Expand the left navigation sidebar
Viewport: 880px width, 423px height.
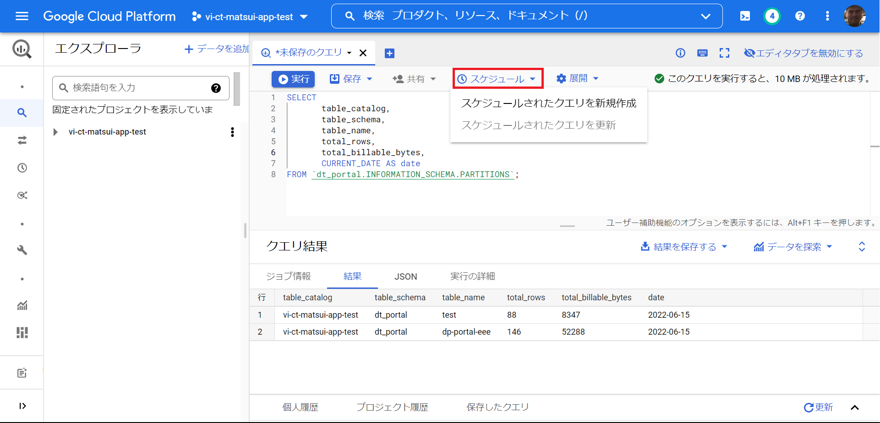(22, 406)
